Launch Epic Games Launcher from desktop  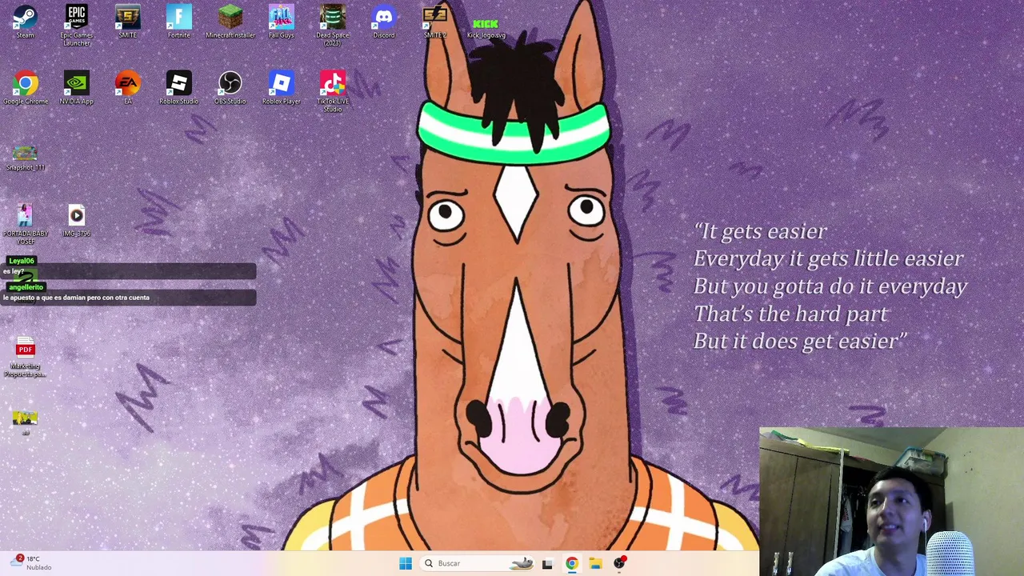point(76,26)
